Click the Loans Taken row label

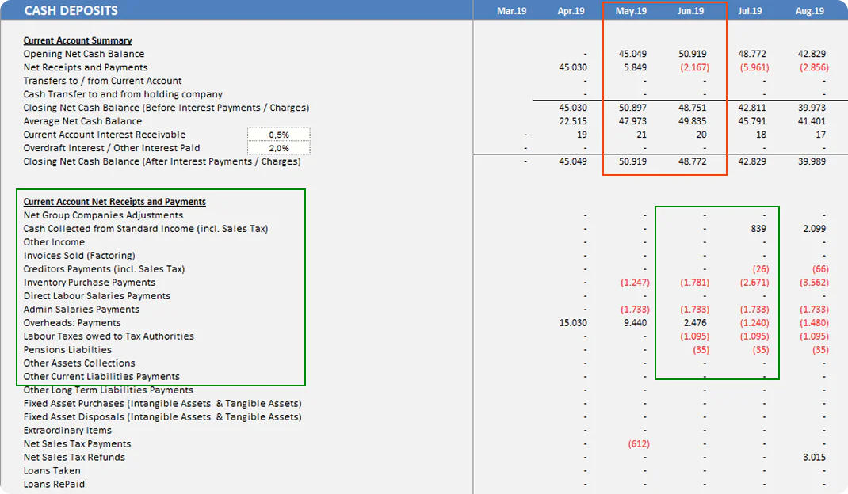click(51, 470)
